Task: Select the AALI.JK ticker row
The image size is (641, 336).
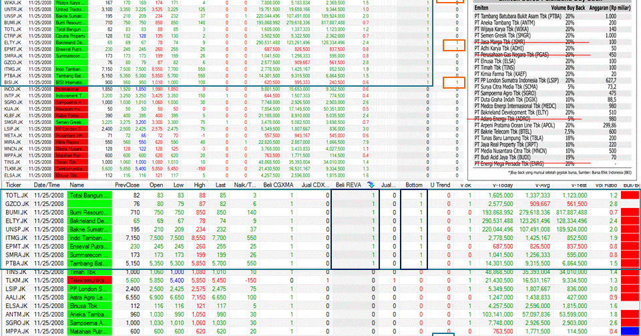Action: pyautogui.click(x=16, y=297)
